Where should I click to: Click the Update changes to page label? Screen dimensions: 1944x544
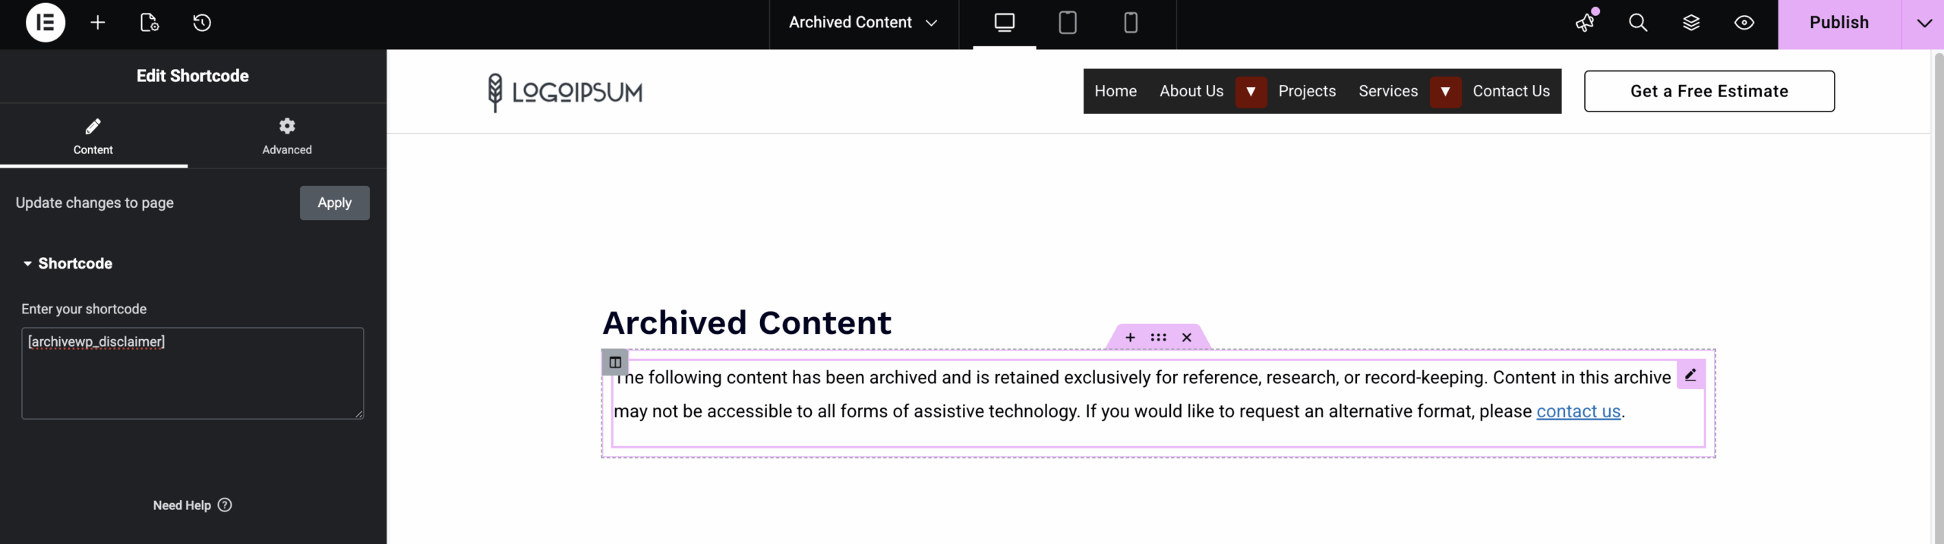(95, 203)
